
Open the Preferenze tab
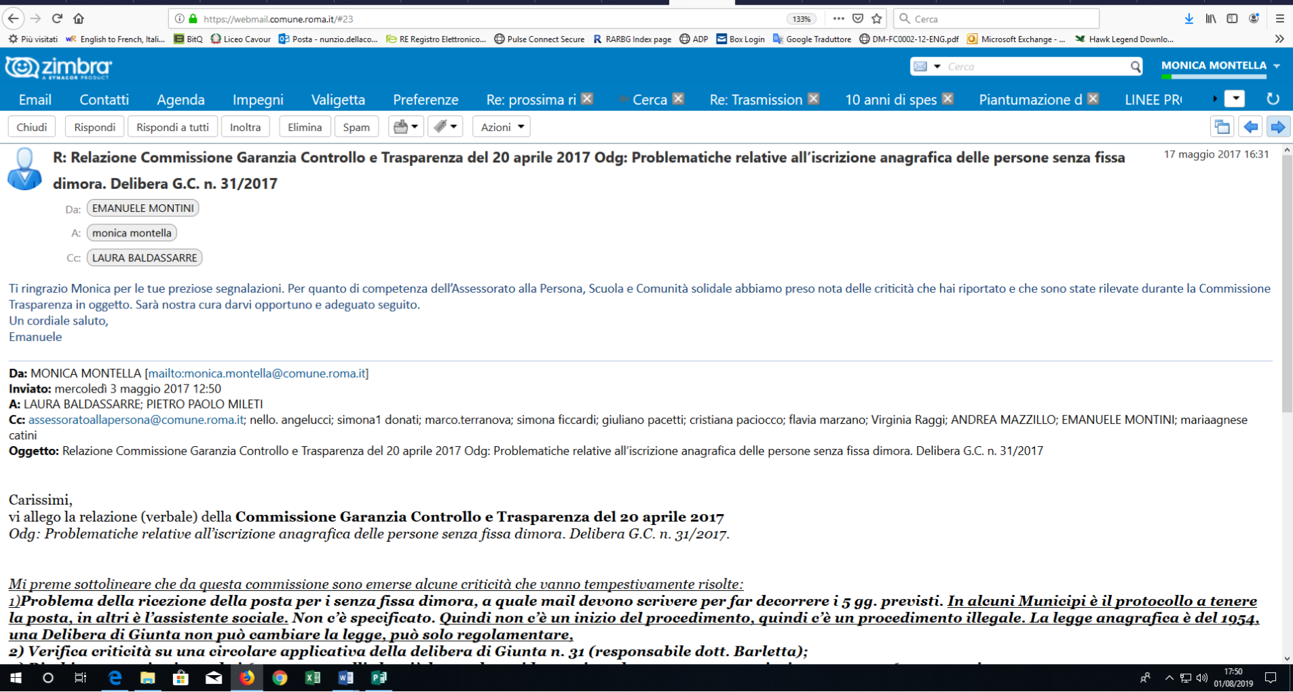[x=426, y=100]
